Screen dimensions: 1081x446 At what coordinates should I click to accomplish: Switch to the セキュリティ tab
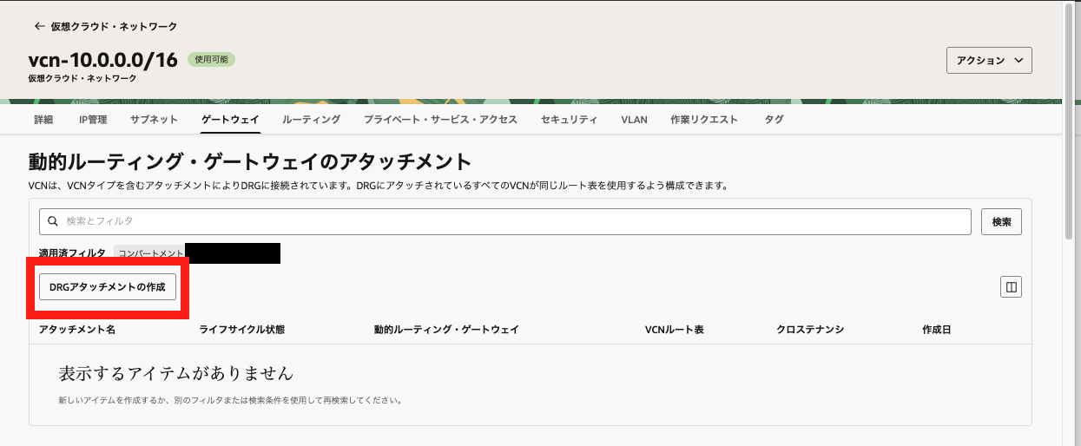(569, 120)
